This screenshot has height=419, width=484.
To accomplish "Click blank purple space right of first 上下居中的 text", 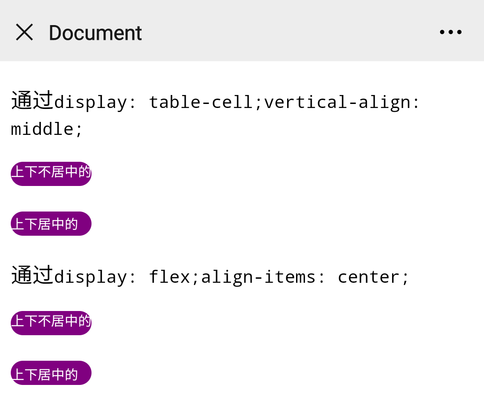I will 84,224.
